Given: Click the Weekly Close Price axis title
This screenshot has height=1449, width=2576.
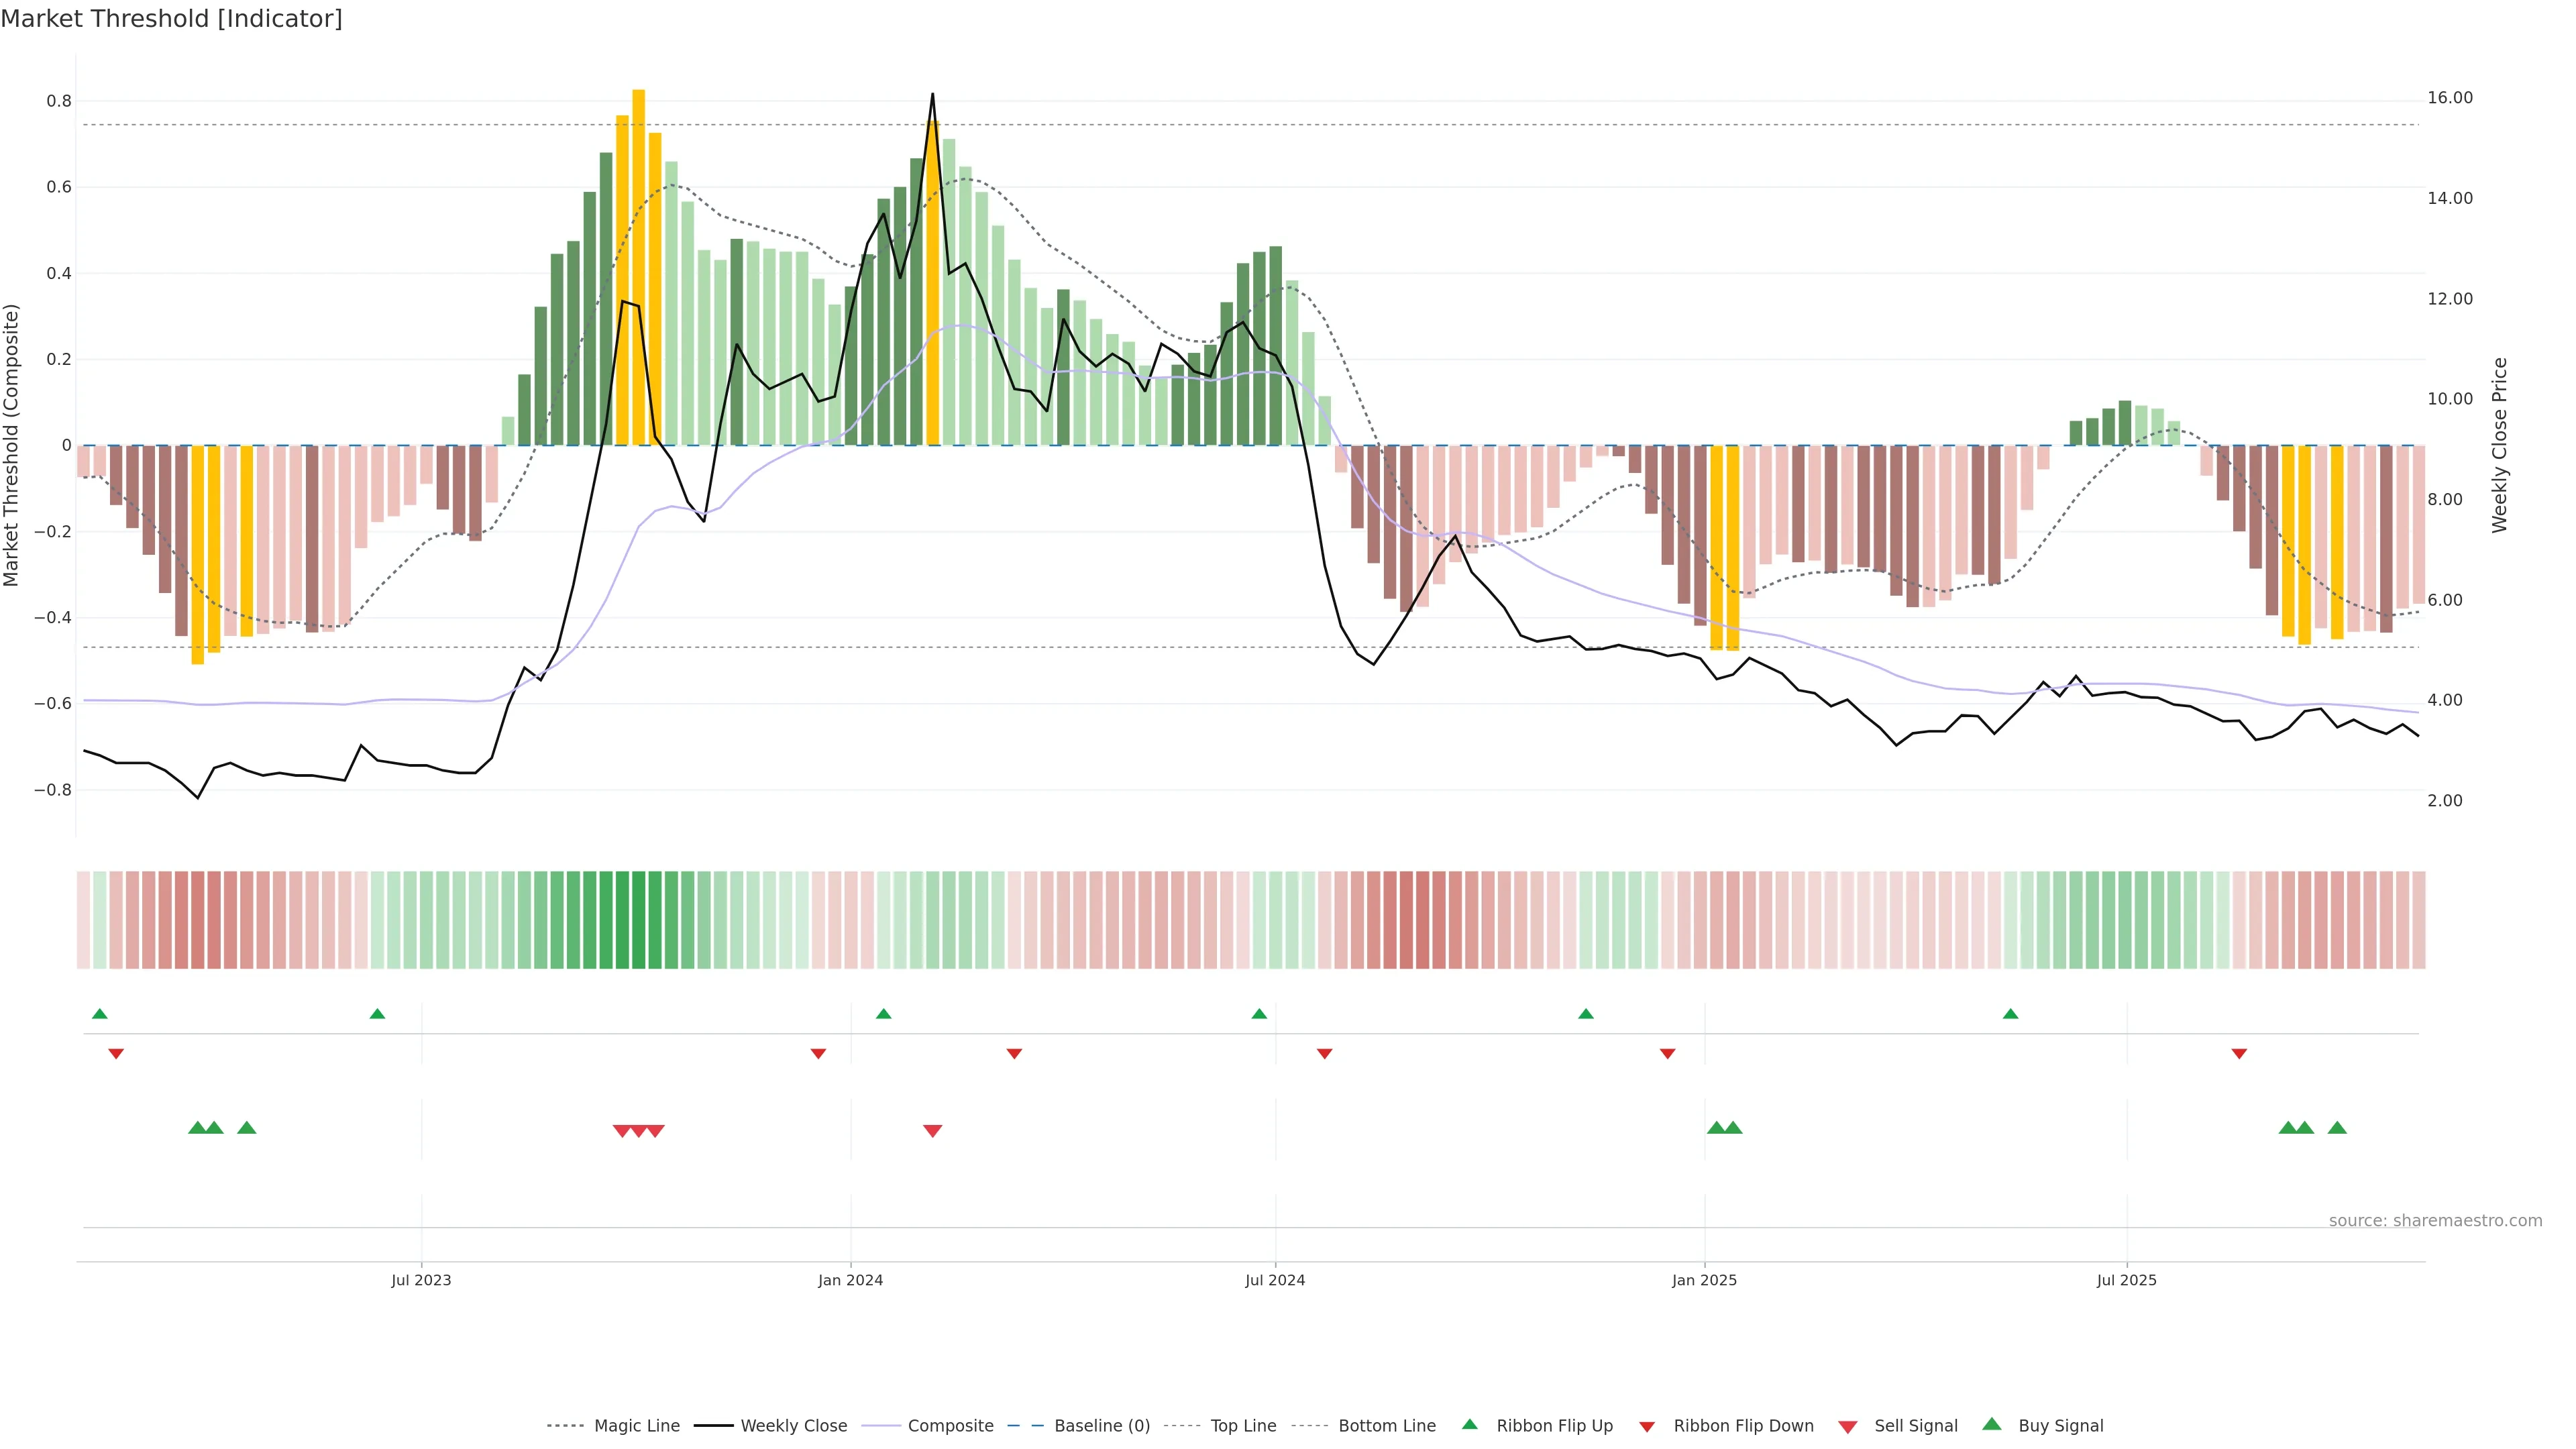Looking at the screenshot, I should click(2500, 445).
